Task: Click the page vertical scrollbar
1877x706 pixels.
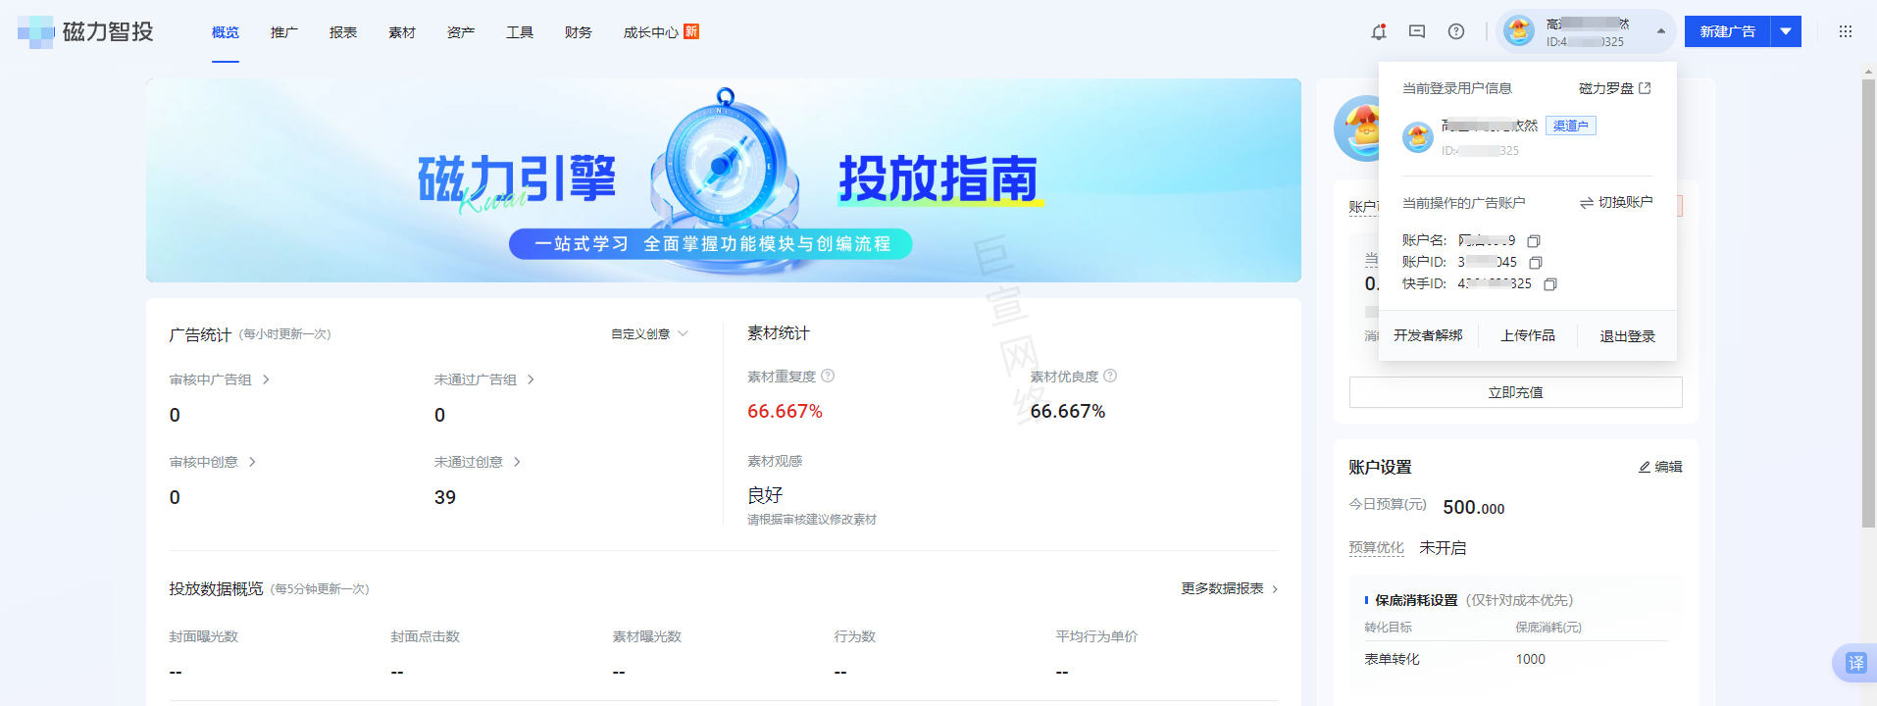Action: 1868,304
